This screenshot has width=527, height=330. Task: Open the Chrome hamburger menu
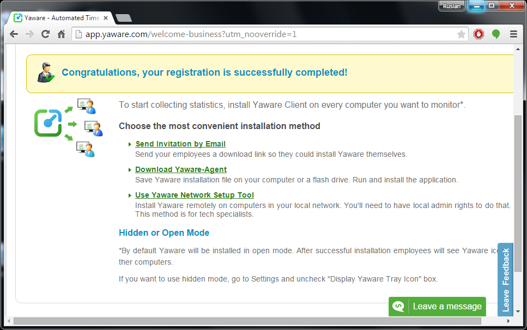(x=513, y=34)
